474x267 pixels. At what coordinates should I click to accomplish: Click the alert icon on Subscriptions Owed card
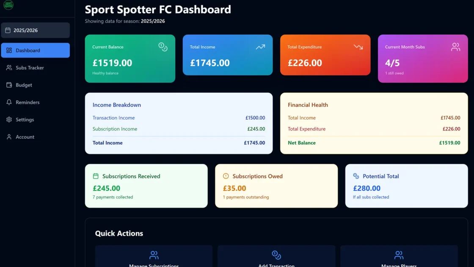pos(226,176)
